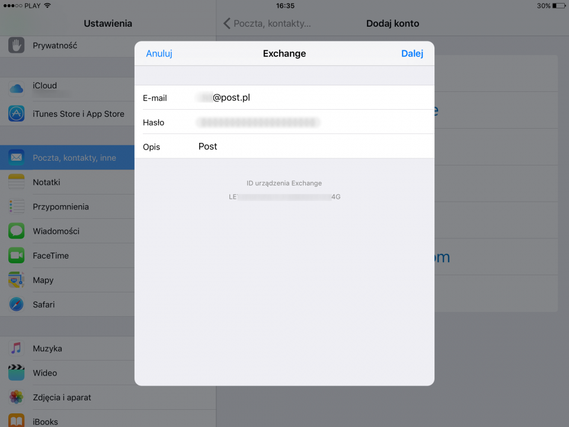
Task: Open Muzyka settings
Action: click(67, 348)
